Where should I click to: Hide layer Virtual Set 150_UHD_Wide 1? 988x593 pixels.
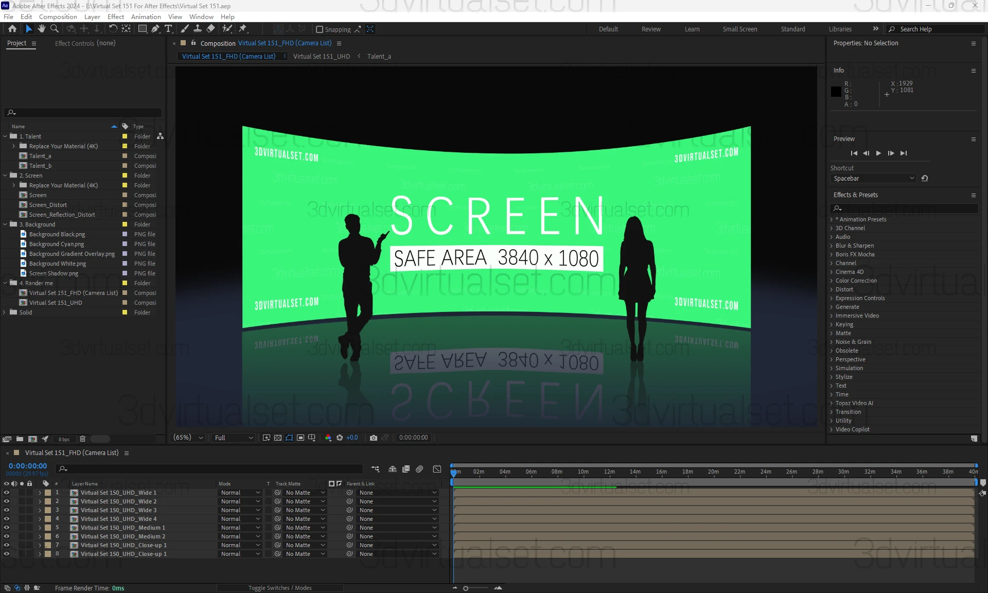pos(7,493)
